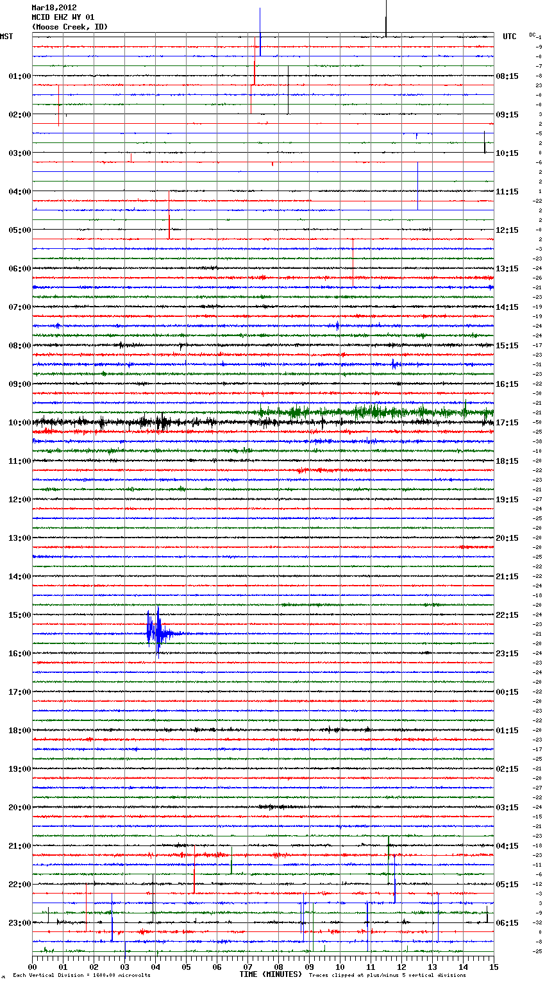Click the 13:15 UTC time label
Viewport: 545px width, 984px height.
(x=507, y=269)
